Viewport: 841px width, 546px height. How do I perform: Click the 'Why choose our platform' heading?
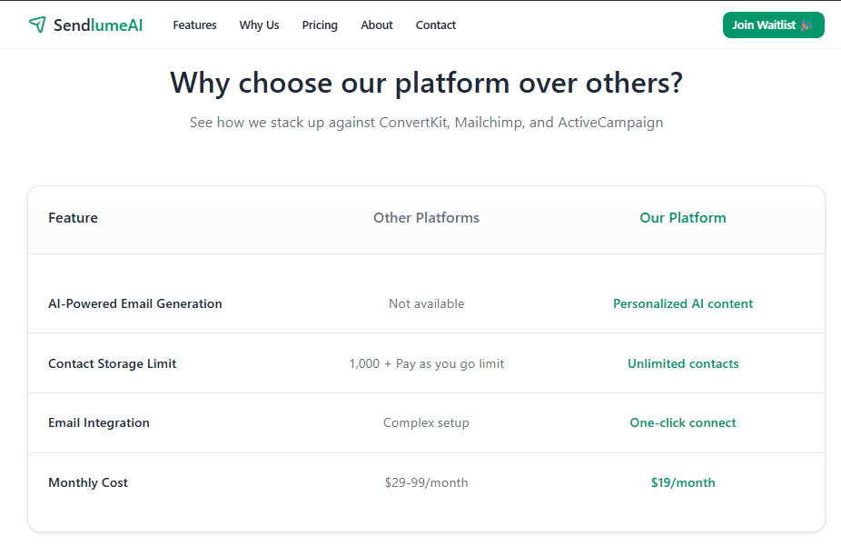pos(426,83)
